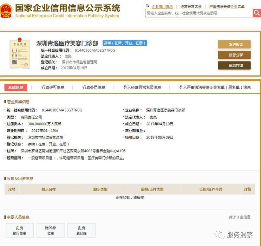
Task: Click the national emblem logo
Action: click(6, 11)
